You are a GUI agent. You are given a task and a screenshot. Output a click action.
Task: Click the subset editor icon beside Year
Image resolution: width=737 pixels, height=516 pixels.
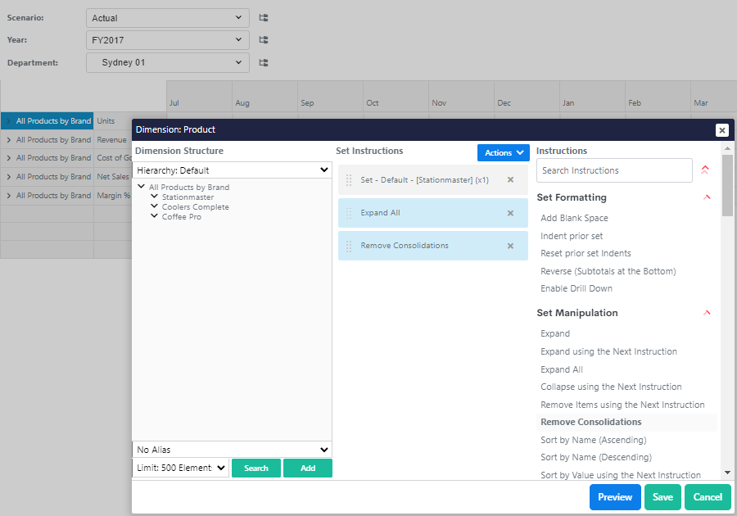[x=264, y=39]
